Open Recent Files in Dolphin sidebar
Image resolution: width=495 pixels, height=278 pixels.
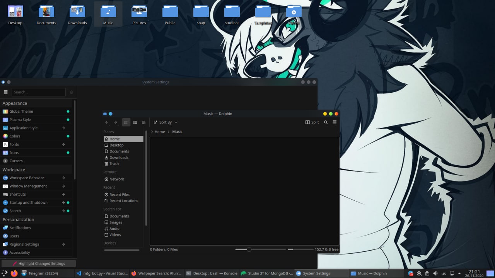point(123,195)
